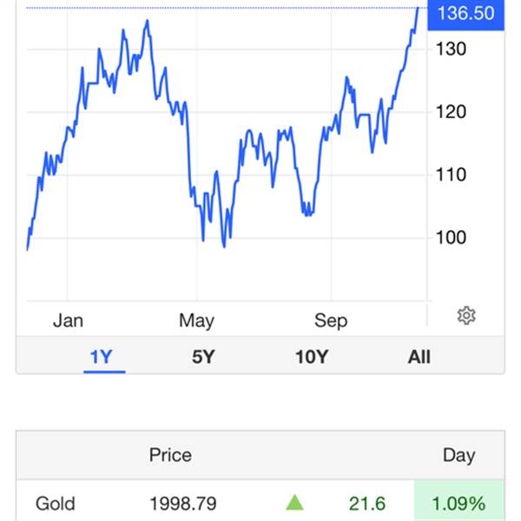Click the 110 price axis label
The width and height of the screenshot is (521, 521).
point(451,175)
